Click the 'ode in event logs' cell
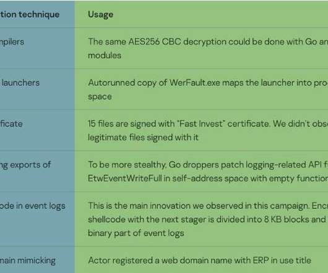Screen dimensions: 328x273 [x=37, y=219]
